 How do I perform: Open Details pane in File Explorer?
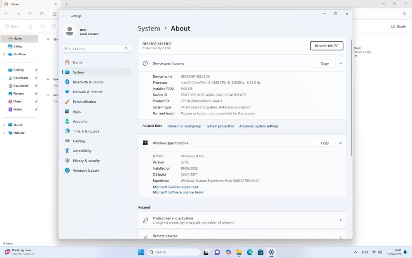coord(398,26)
